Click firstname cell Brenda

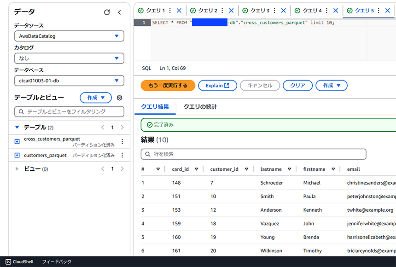point(311,237)
